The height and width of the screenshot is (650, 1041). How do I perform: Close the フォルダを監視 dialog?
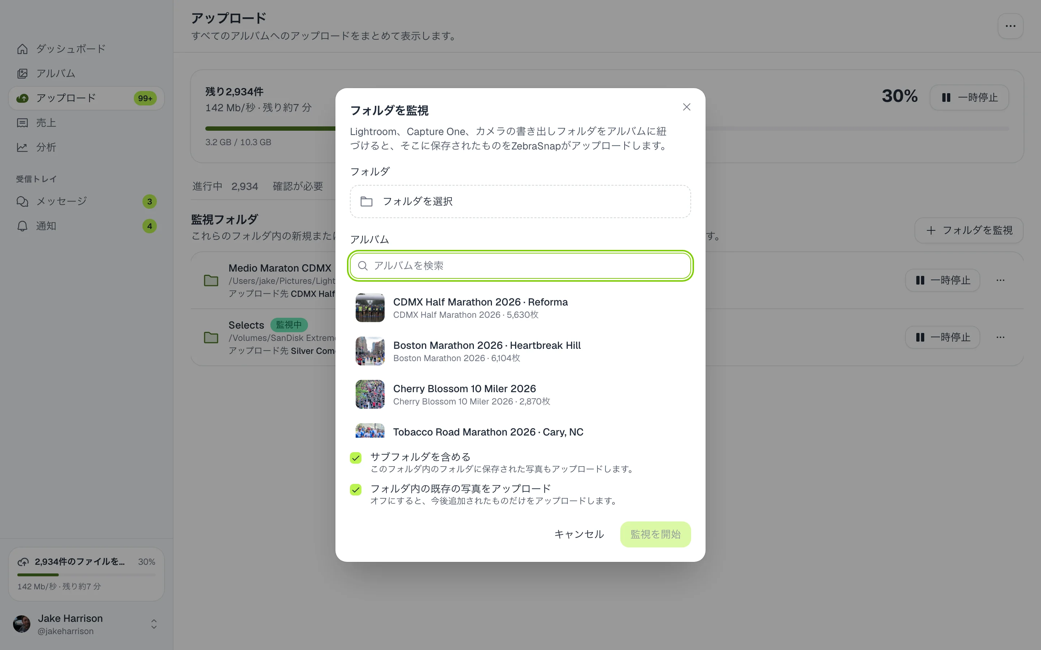coord(686,107)
